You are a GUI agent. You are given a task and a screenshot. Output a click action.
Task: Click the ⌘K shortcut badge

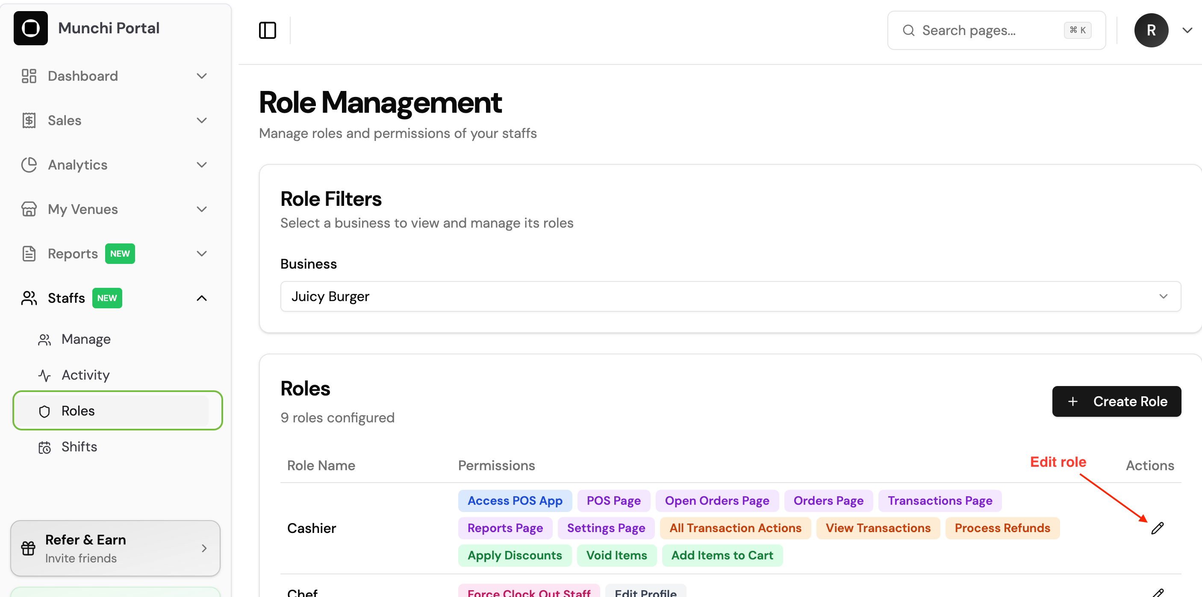click(1078, 30)
